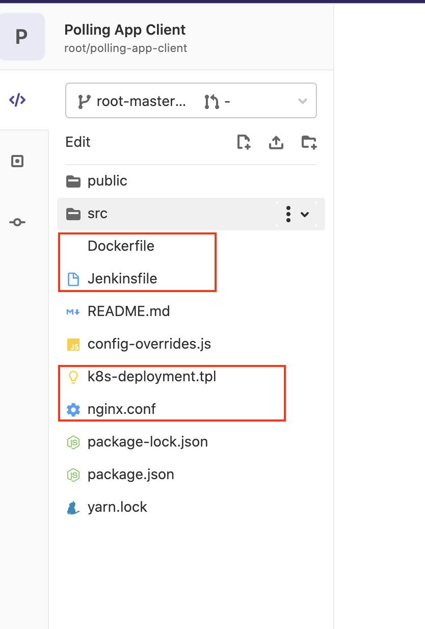This screenshot has height=629, width=425.
Task: Click the project avatar letter P
Action: [21, 37]
